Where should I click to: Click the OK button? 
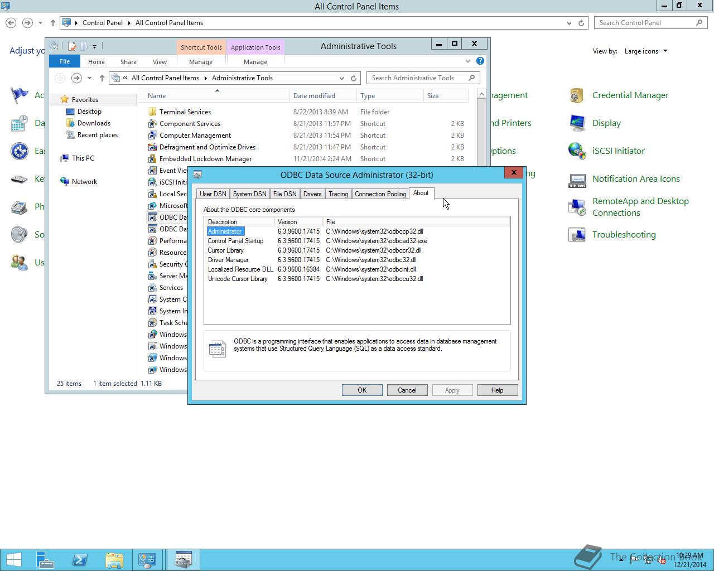pos(362,390)
